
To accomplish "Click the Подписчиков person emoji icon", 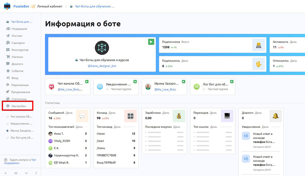I will pos(258,45).
